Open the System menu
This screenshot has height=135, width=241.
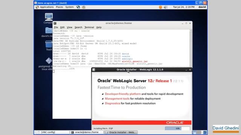coord(69,7)
